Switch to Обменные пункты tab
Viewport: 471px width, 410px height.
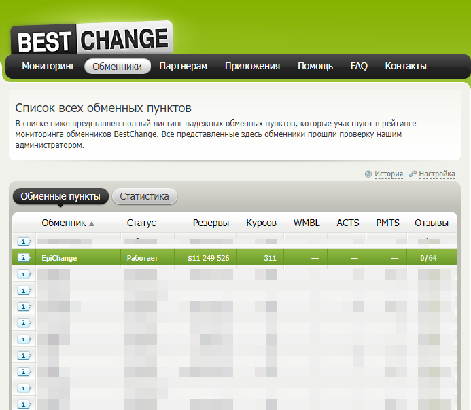[x=60, y=196]
